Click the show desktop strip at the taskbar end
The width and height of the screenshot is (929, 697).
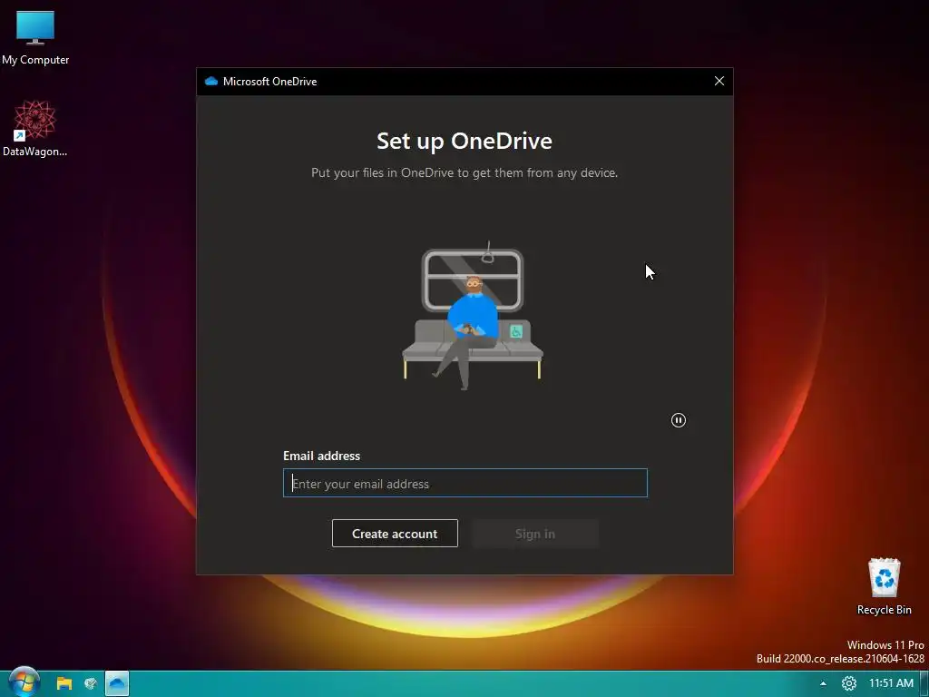coord(924,683)
